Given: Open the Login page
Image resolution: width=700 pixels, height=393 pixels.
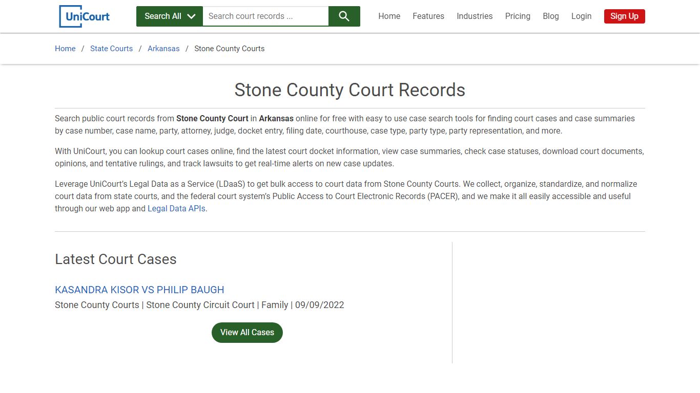Looking at the screenshot, I should (581, 16).
